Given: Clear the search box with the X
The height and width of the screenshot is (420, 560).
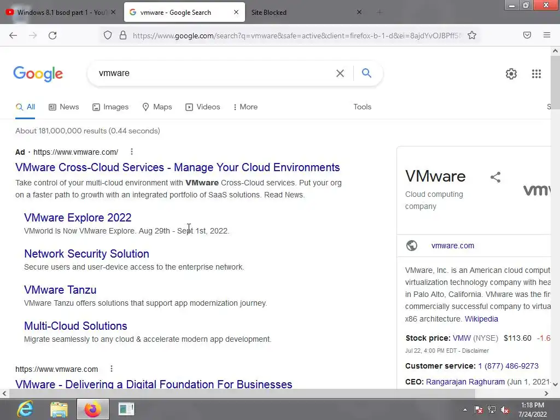Looking at the screenshot, I should pyautogui.click(x=340, y=73).
